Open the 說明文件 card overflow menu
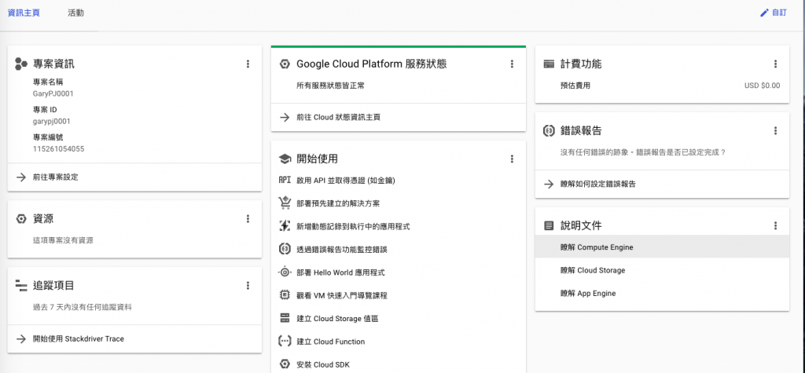The image size is (805, 373). pos(776,225)
